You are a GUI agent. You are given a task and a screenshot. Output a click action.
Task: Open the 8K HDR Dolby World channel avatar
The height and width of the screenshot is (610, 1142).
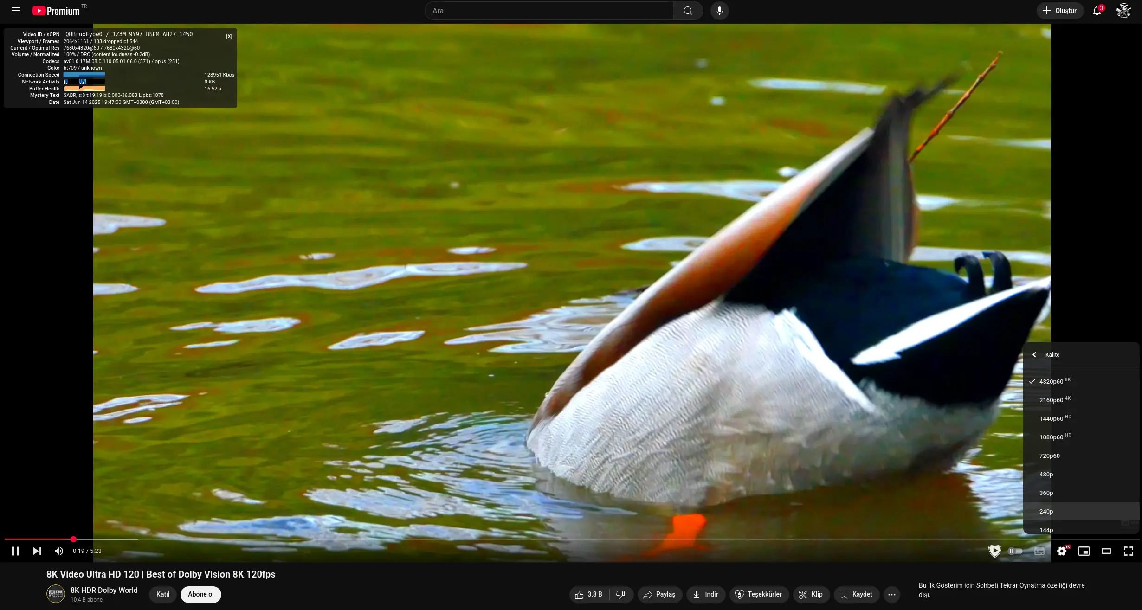(x=56, y=594)
